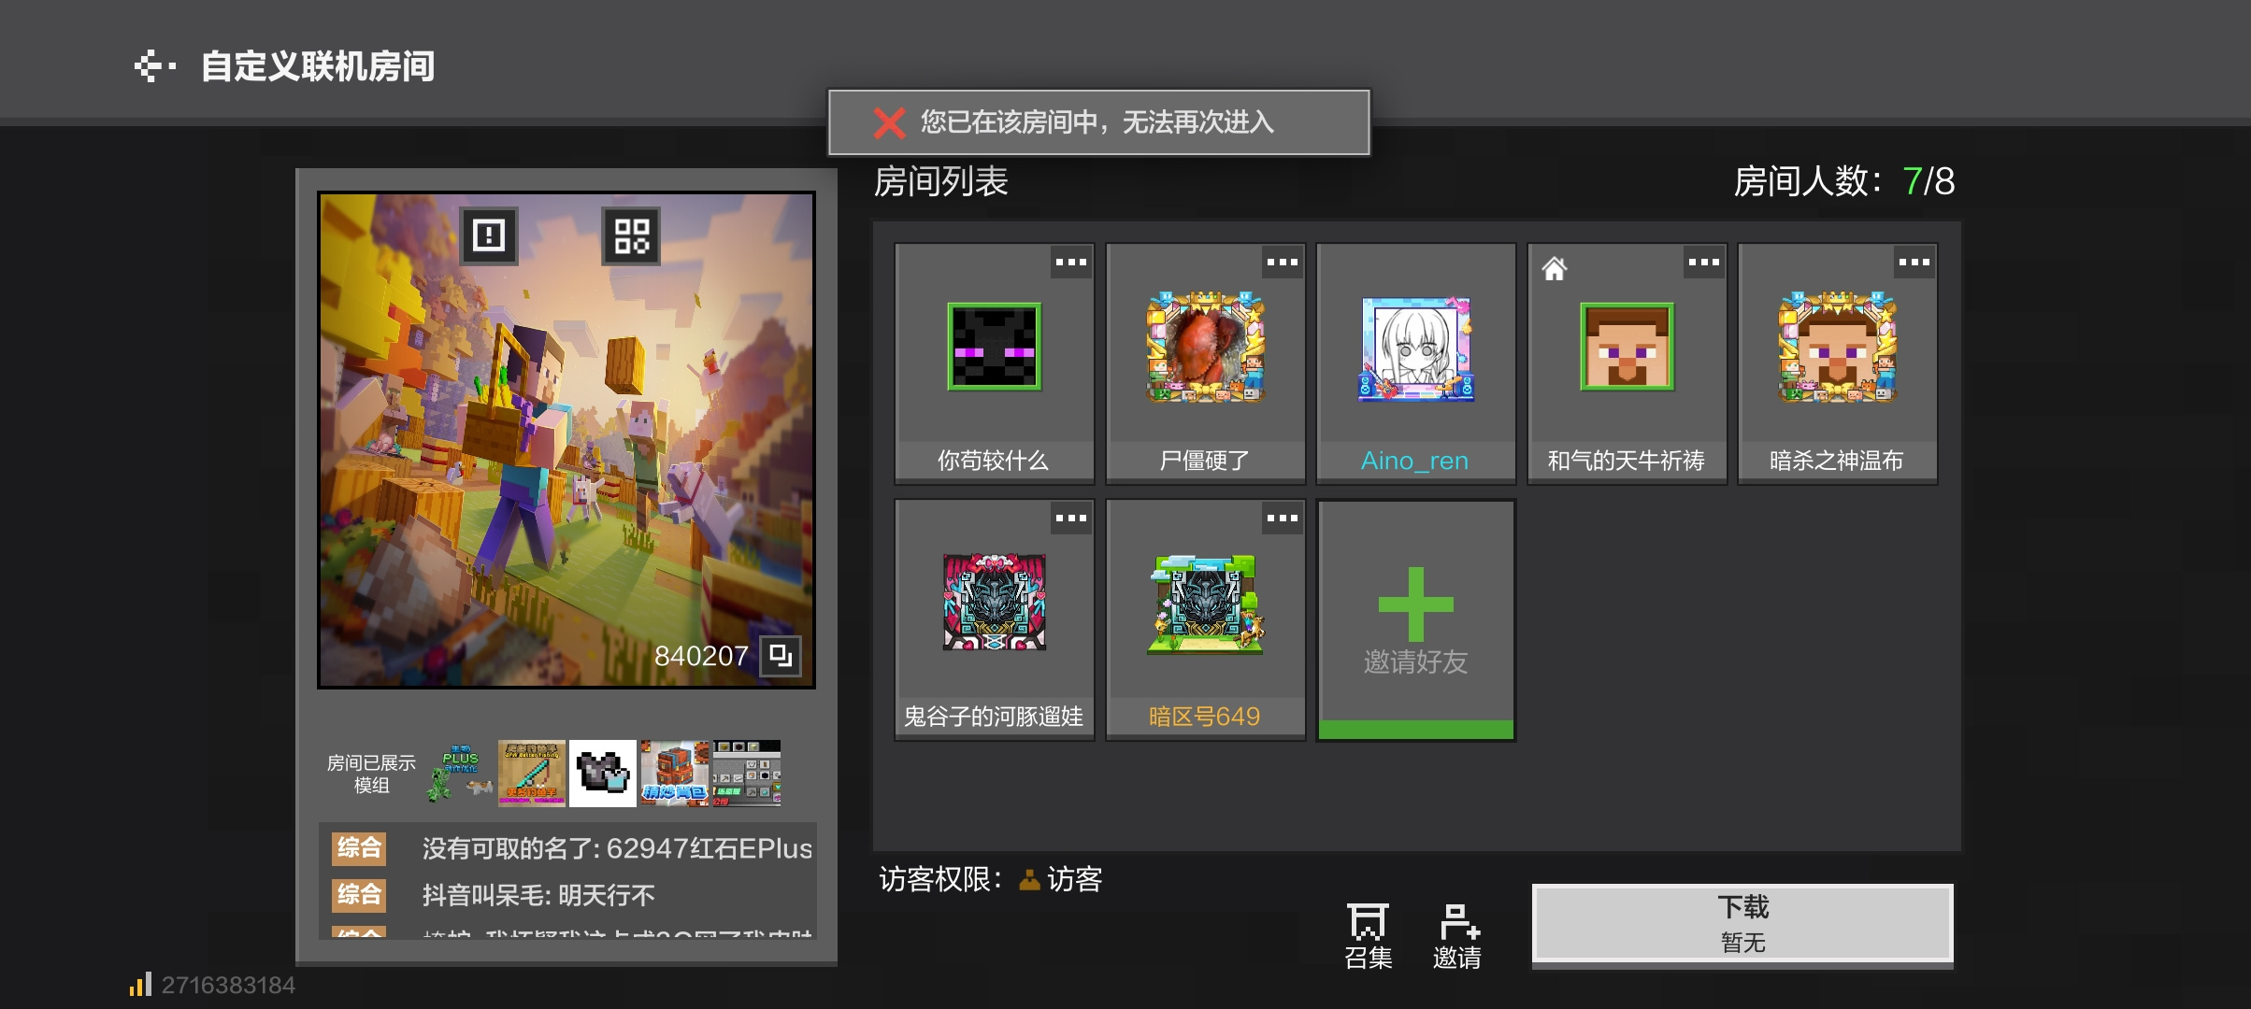Open the room info exclamation icon
Viewport: 2251px width, 1009px height.
[489, 234]
